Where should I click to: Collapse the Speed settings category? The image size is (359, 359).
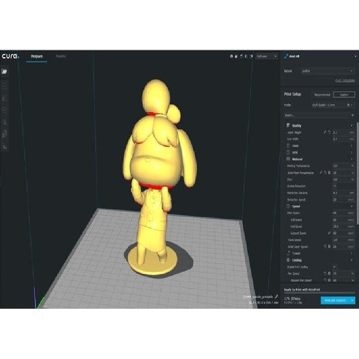[x=320, y=206]
